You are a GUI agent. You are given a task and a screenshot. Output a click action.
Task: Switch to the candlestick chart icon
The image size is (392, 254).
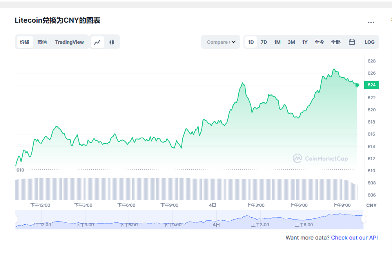[x=112, y=42]
